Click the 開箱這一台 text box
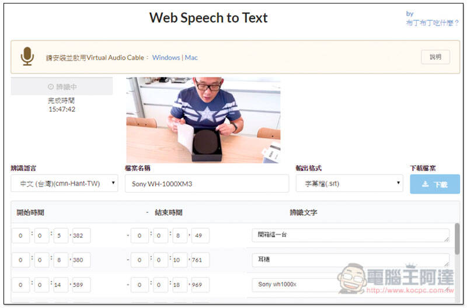This screenshot has width=467, height=308. 350,235
